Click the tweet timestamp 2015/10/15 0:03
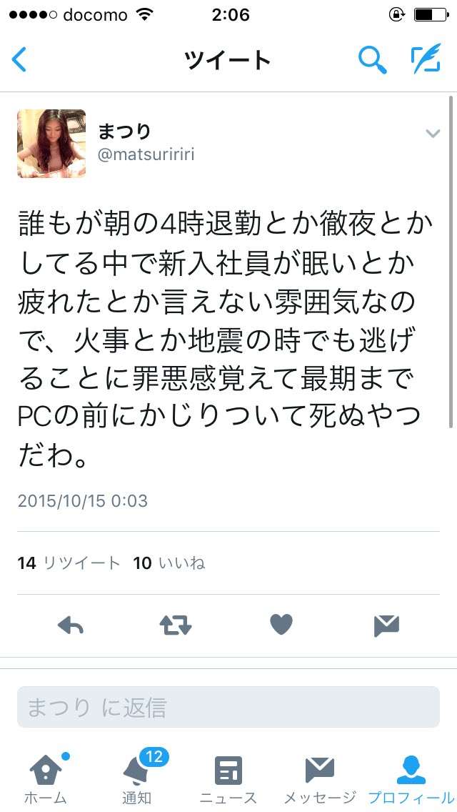Screen dimensions: 457x812 point(83,501)
